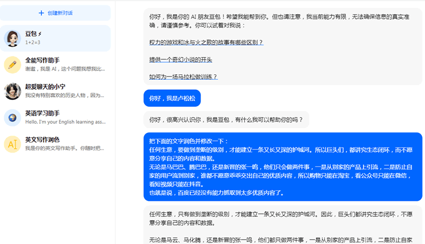Click the globe icon of 英语学习助手
425x244 pixels.
[x=12, y=117]
